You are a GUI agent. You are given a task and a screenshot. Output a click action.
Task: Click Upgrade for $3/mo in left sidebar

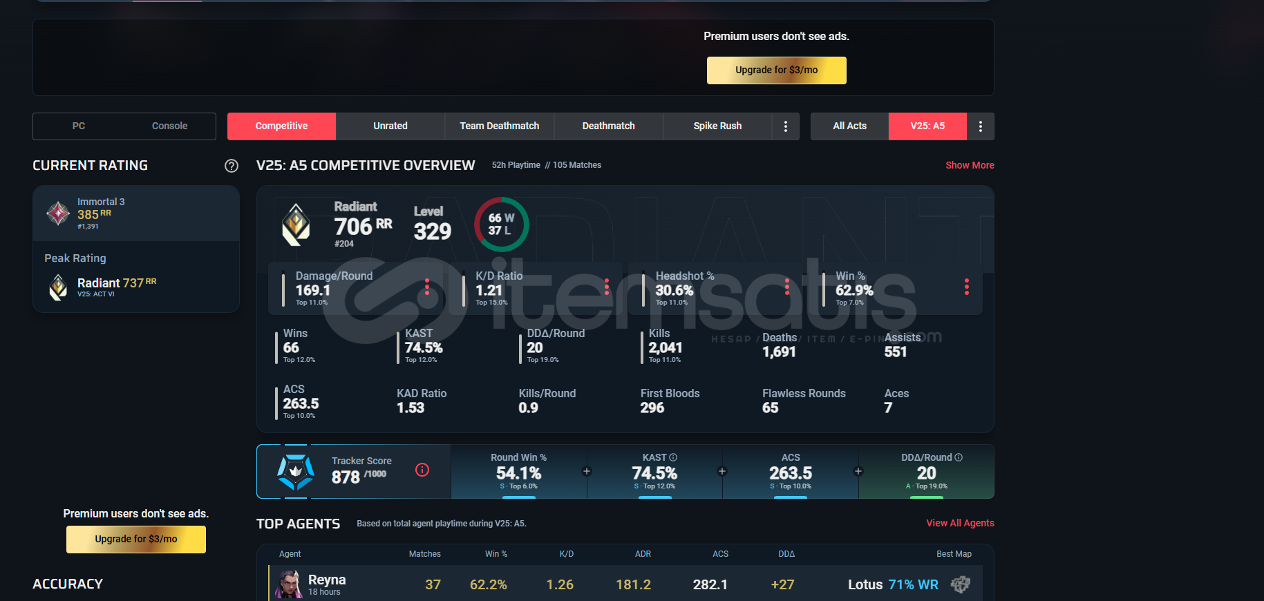[x=136, y=540]
